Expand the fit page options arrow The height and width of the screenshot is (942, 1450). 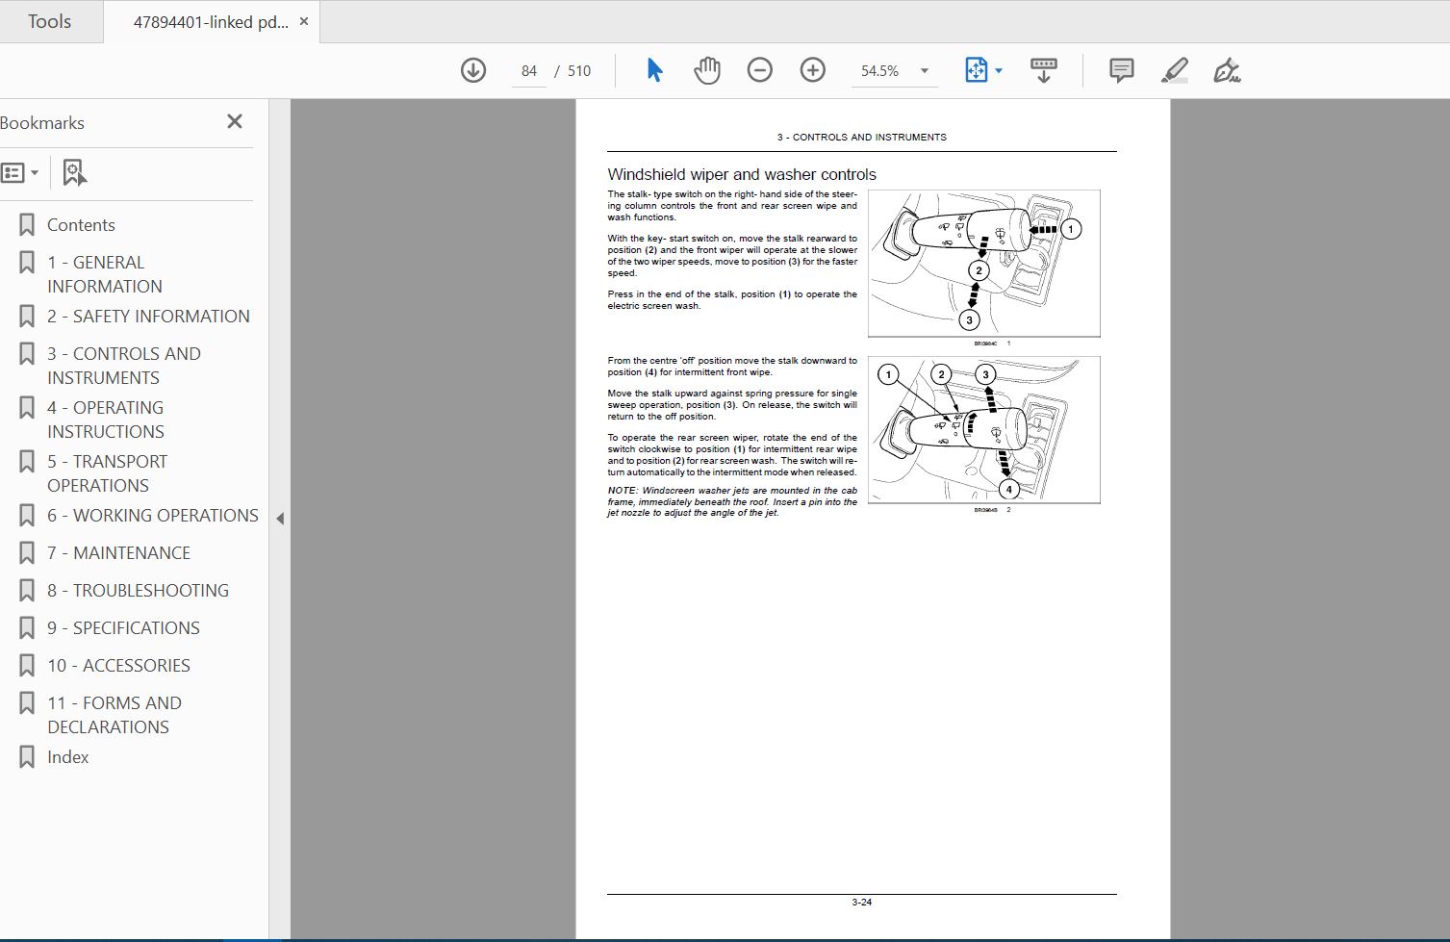point(999,71)
